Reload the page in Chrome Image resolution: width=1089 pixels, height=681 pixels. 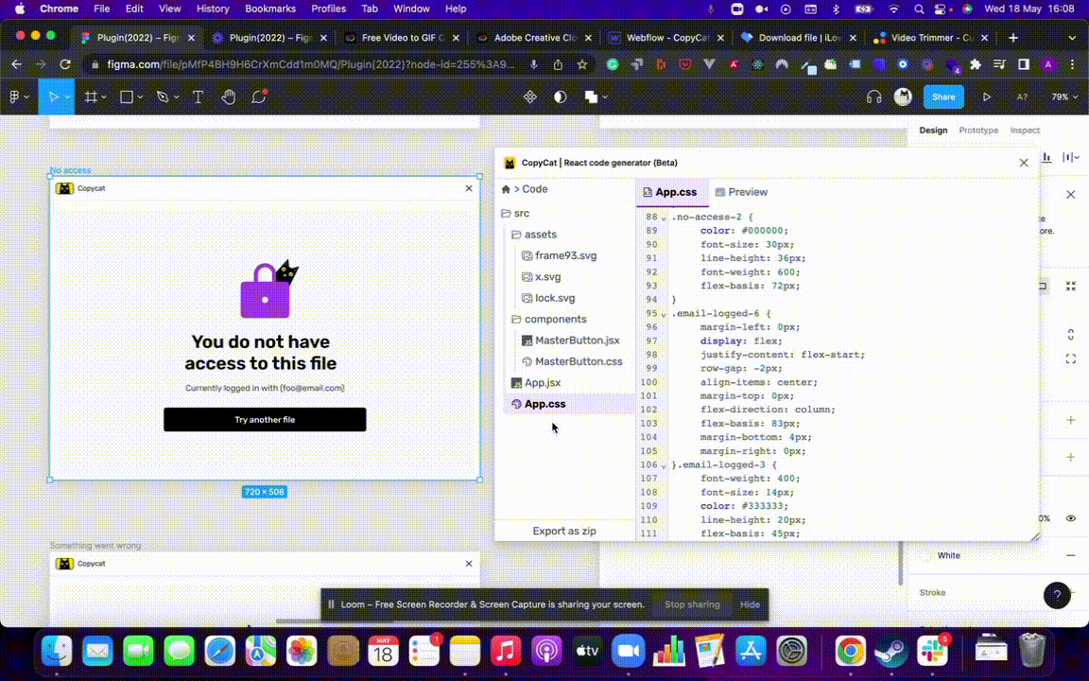[65, 64]
